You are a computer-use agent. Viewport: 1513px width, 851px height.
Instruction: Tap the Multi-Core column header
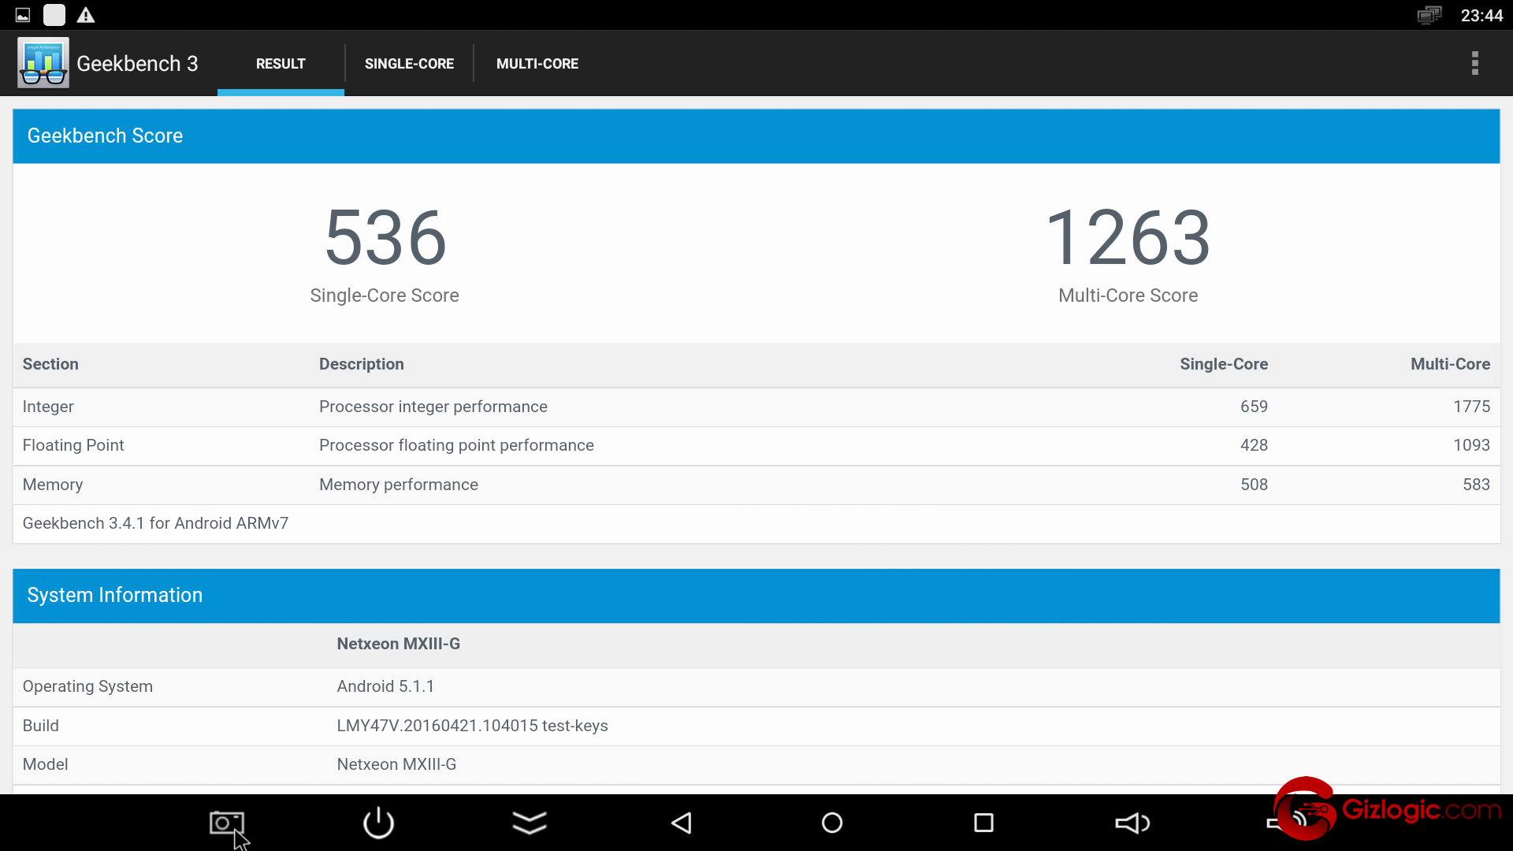[x=1450, y=364]
